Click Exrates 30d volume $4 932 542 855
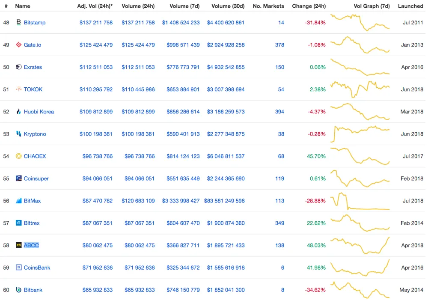Image resolution: width=428 pixels, height=300 pixels. point(226,67)
